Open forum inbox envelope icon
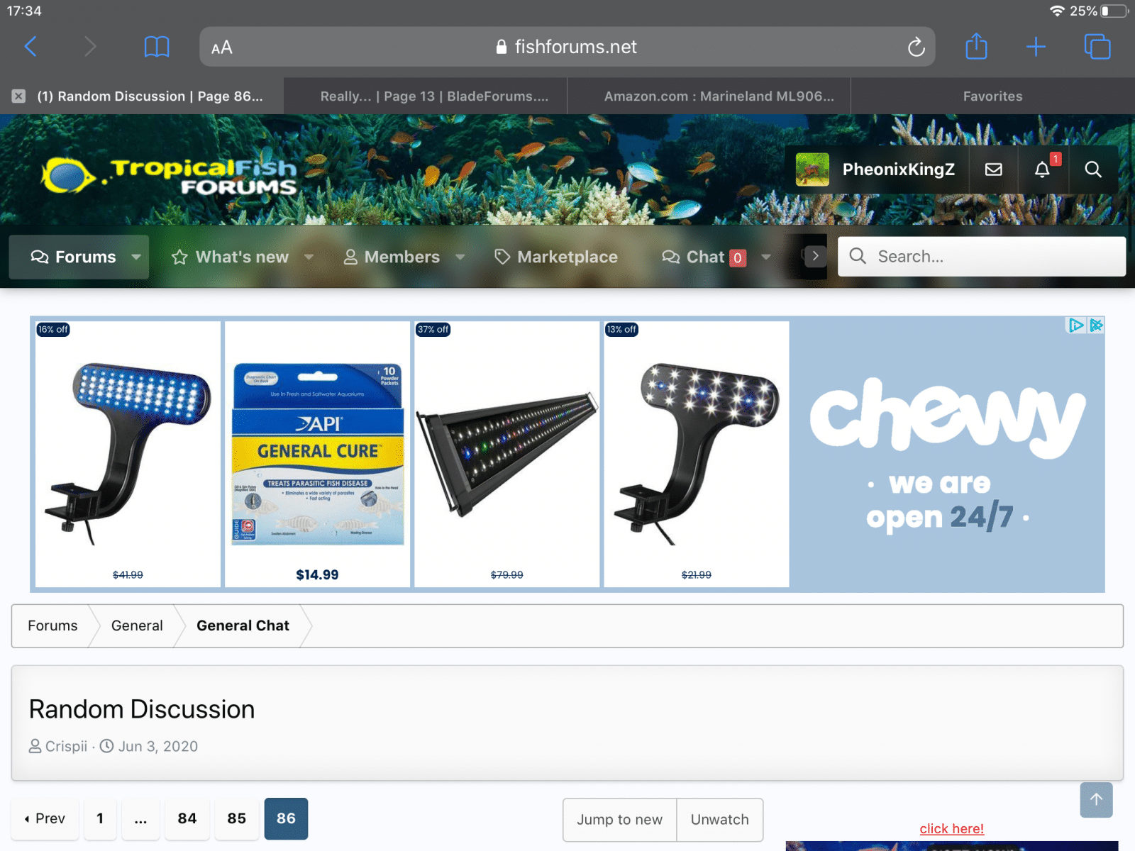 click(x=993, y=169)
